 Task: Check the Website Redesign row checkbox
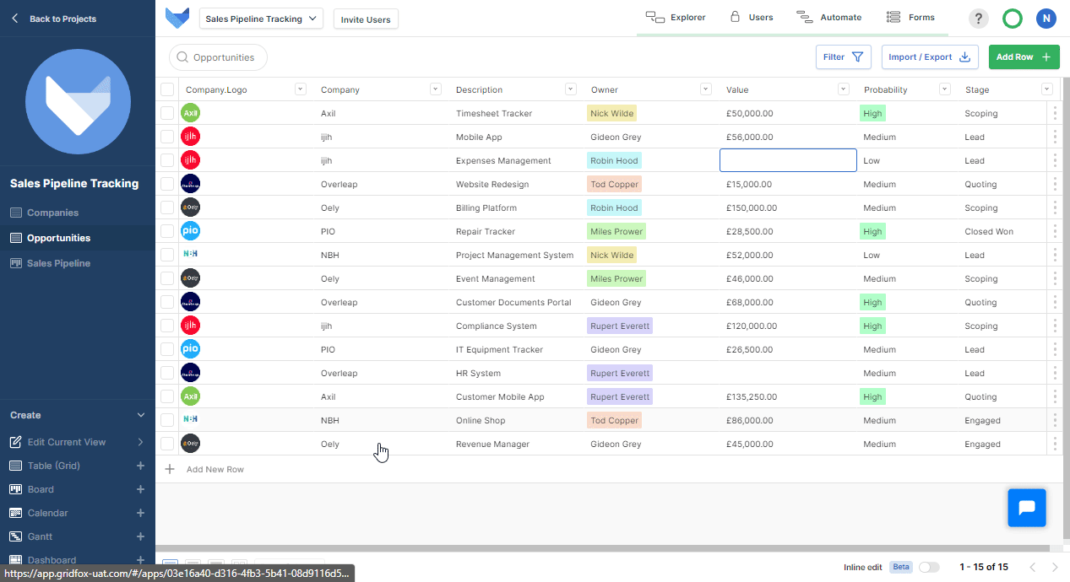pos(167,184)
